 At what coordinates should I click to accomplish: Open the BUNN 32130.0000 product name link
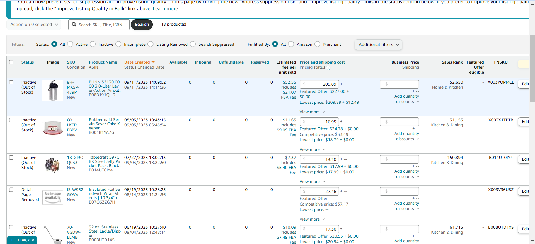(x=105, y=86)
